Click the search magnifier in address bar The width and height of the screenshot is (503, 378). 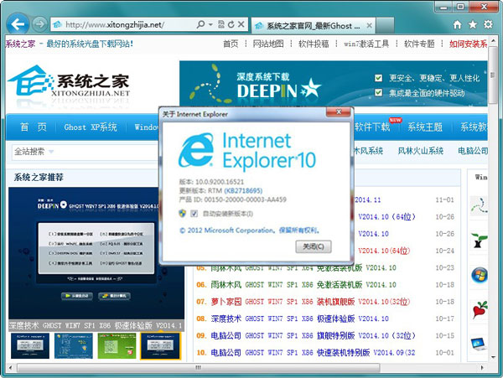click(200, 24)
